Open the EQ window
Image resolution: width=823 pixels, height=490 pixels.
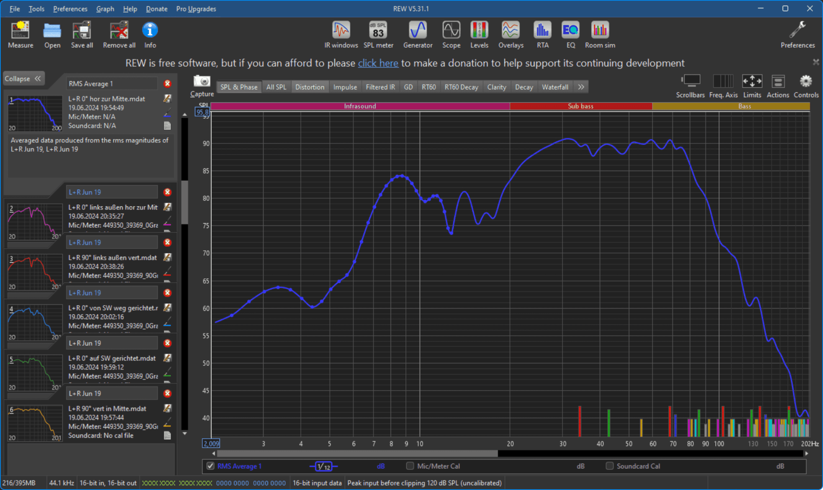[571, 35]
